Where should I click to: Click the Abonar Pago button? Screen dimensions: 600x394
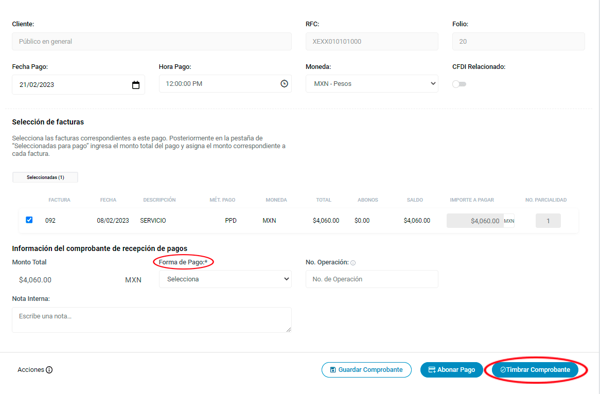451,370
